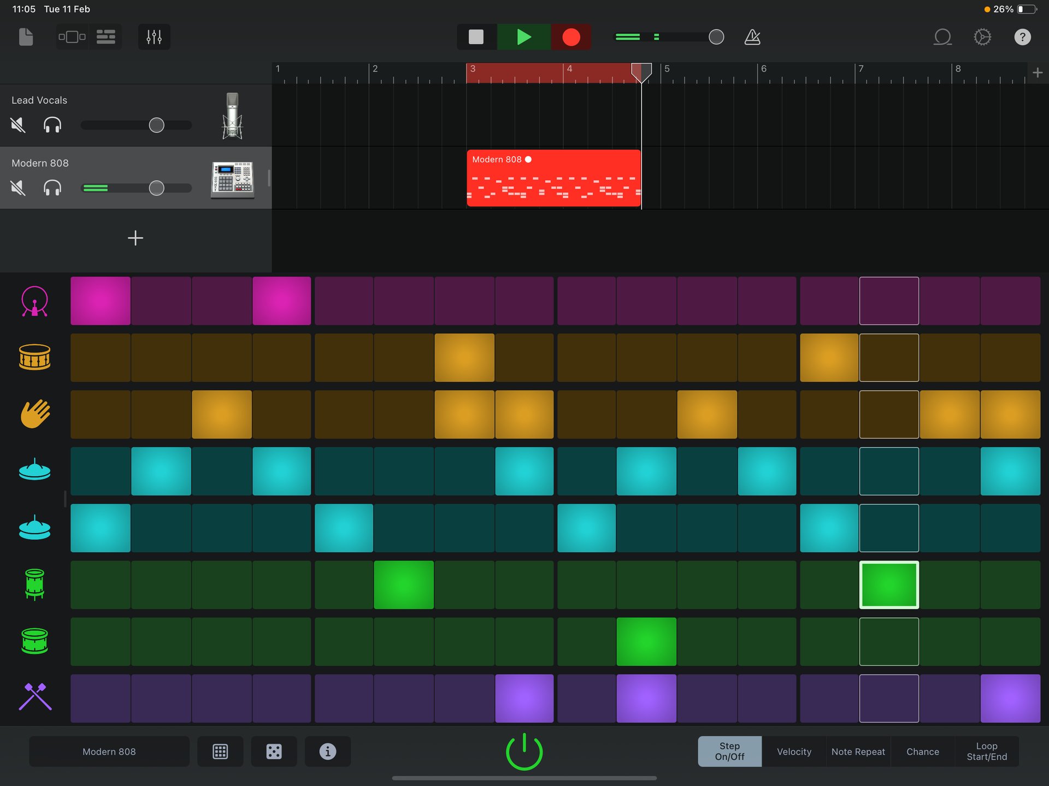
Task: Turn off the highlighted green tom step
Action: 889,585
